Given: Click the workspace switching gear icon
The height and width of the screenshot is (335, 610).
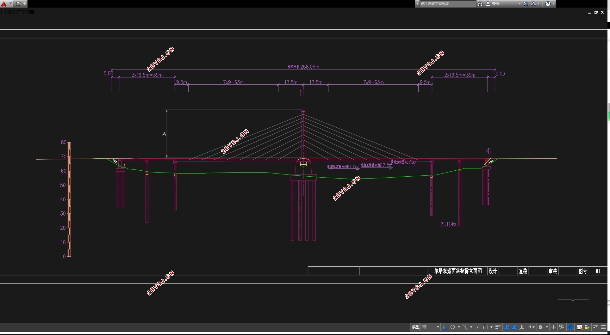Looking at the screenshot, I should point(541,327).
